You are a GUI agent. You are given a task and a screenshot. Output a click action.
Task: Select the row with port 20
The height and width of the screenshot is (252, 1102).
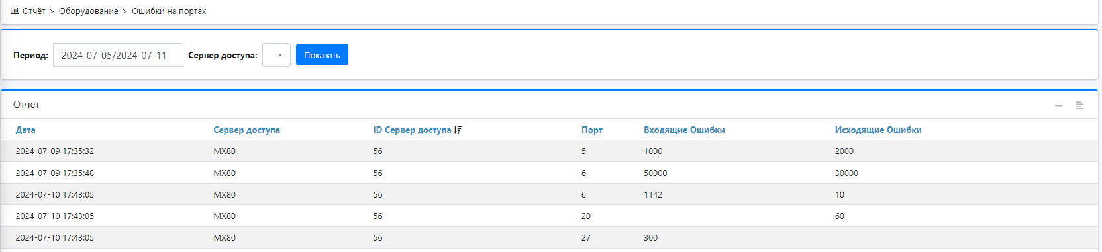point(549,216)
